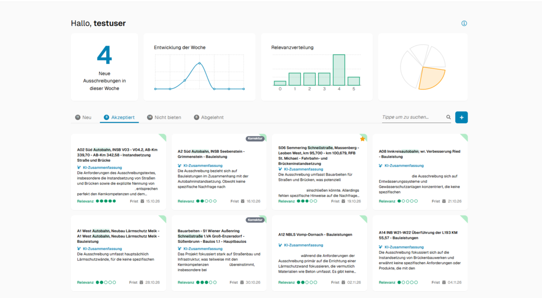Click the highlighted orange pie chart segment

tap(431, 78)
